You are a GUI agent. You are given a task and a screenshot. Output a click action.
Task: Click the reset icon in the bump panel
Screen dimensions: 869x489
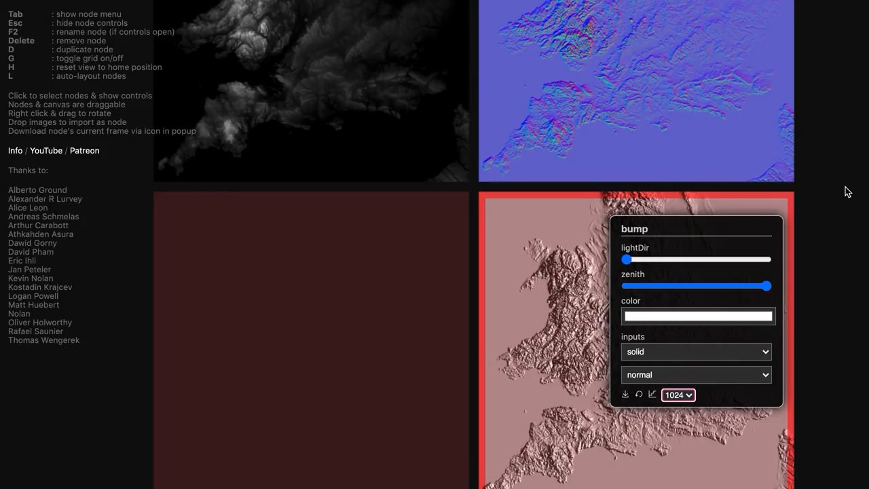638,394
